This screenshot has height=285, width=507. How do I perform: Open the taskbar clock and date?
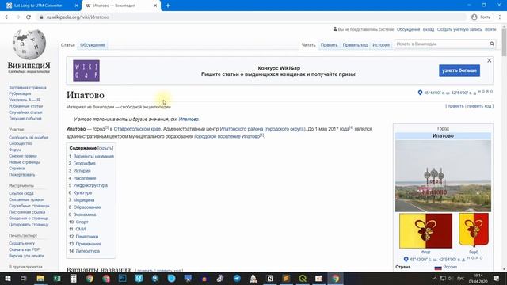pyautogui.click(x=478, y=278)
